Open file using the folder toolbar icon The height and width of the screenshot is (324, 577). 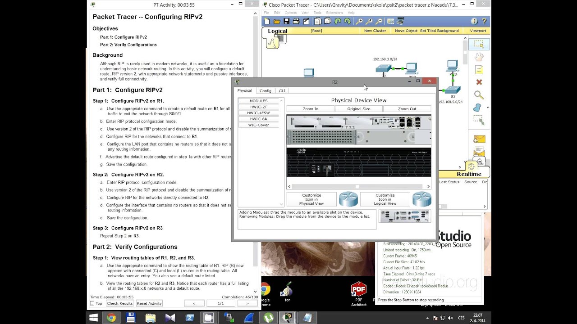[x=277, y=21]
